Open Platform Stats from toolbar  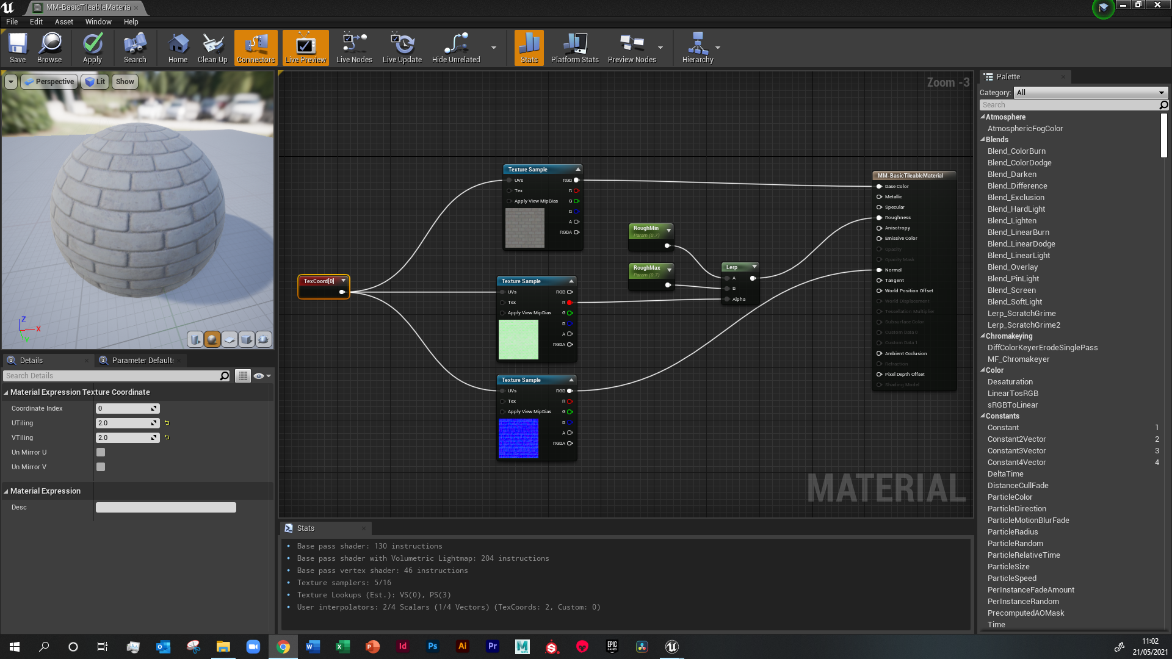[574, 48]
